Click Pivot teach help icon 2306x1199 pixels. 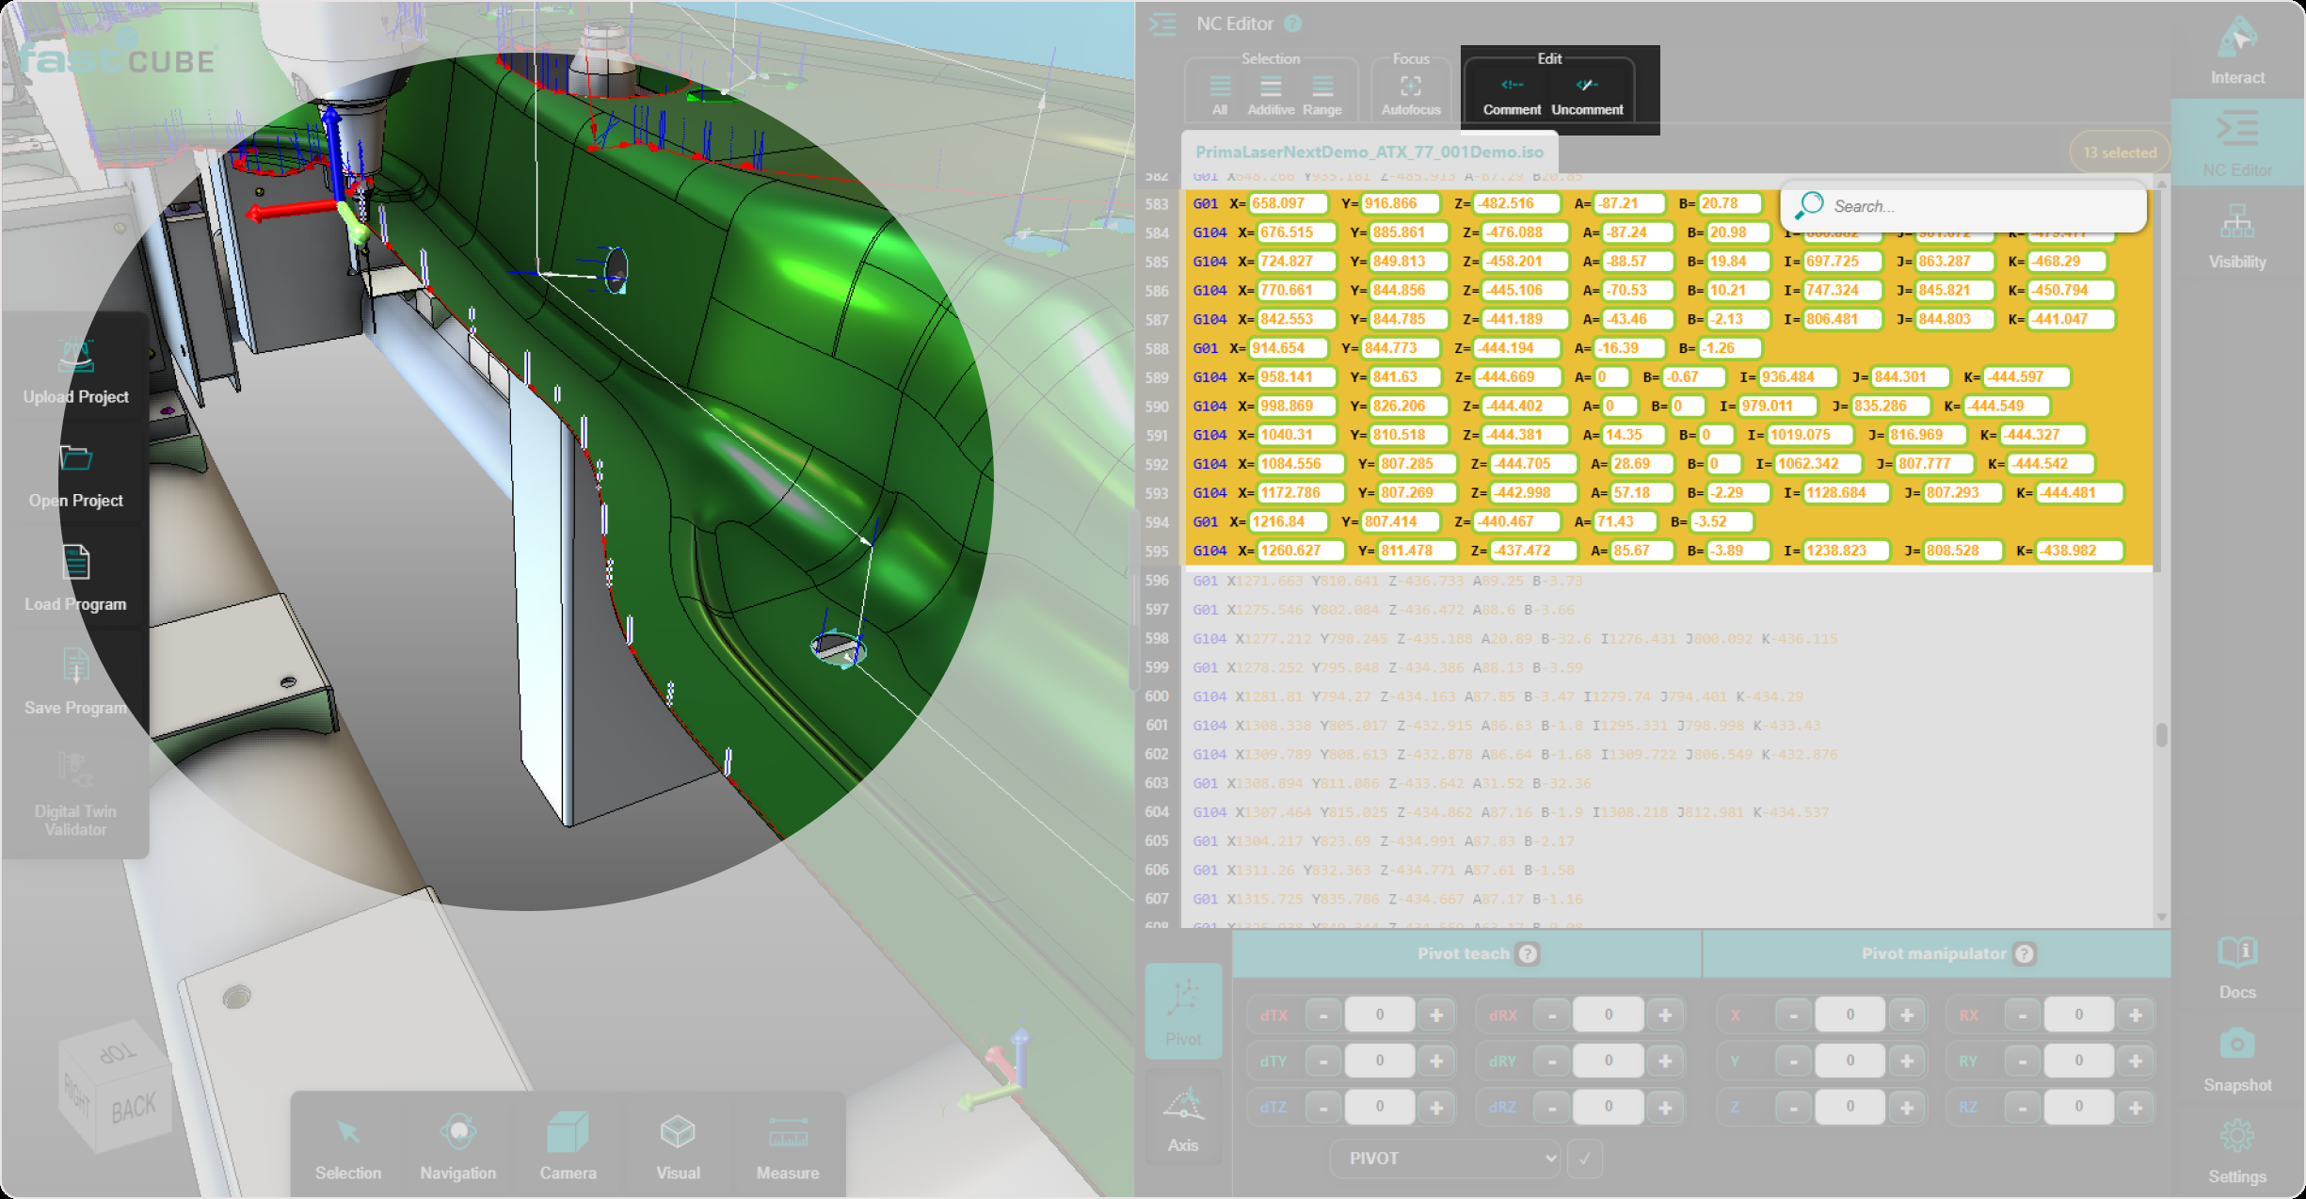pos(1529,953)
